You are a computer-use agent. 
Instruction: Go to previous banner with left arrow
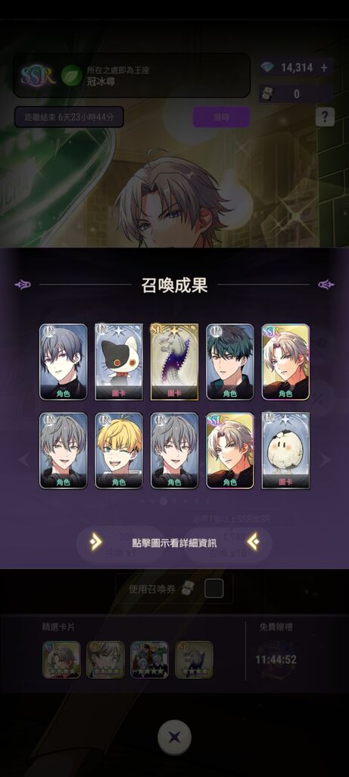point(24,460)
